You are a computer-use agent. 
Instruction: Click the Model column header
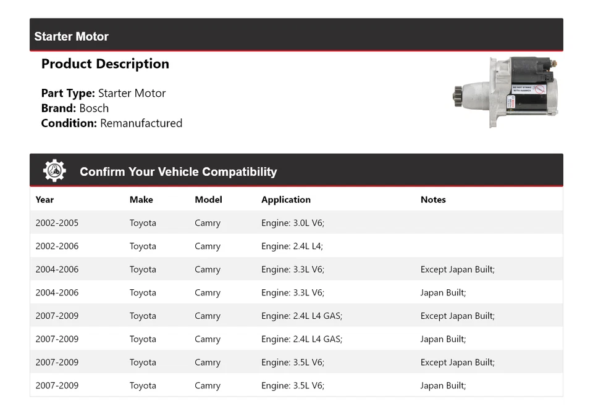[x=208, y=200]
